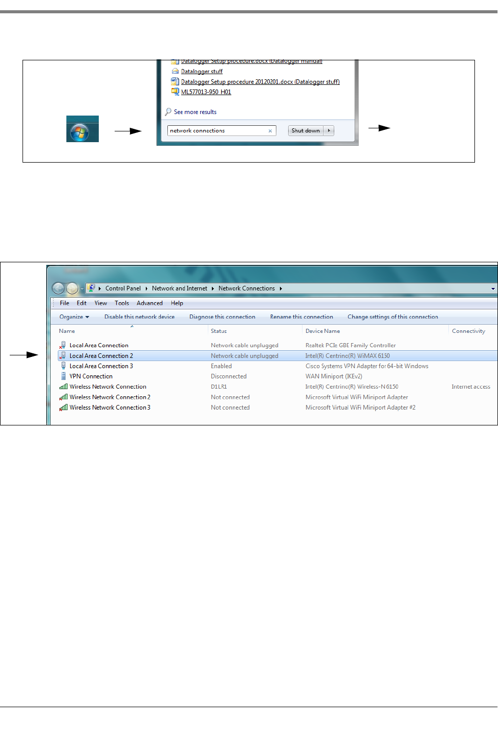Click Intel(R) Centrino(R) WiMAX 6150 device name
Image resolution: width=498 pixels, height=744 pixels.
point(348,356)
